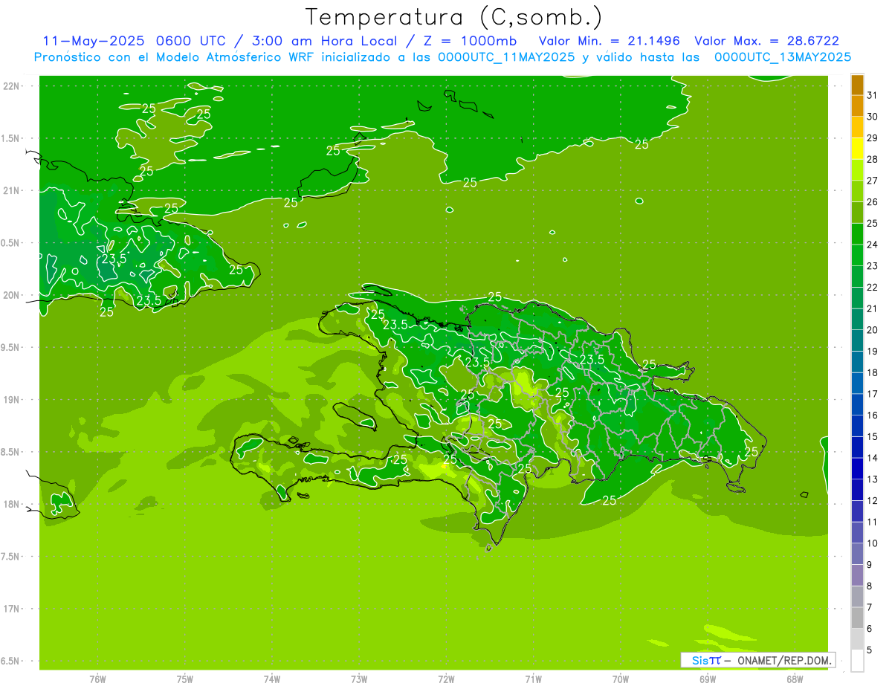Click the '72W' longitude axis label

[446, 679]
